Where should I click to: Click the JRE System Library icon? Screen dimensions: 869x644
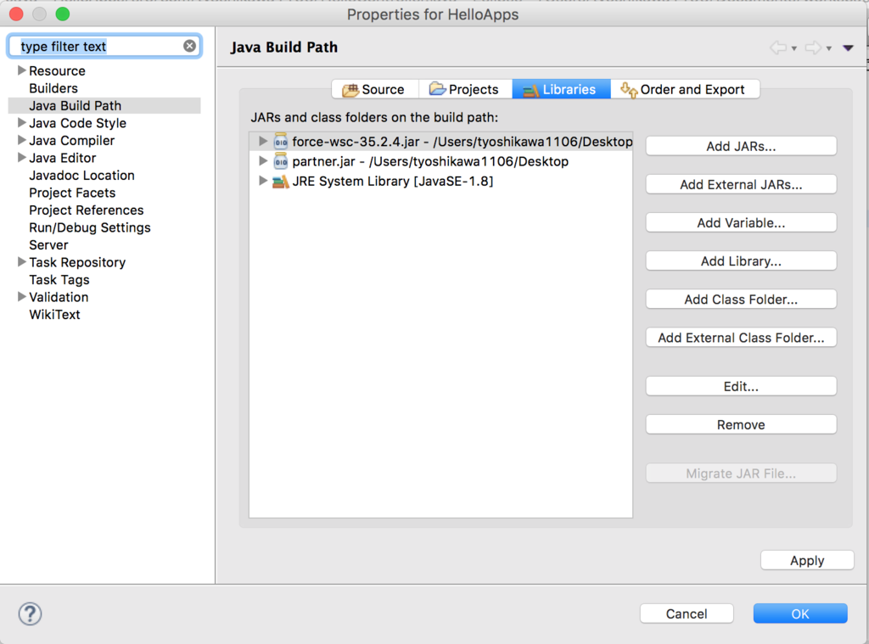281,180
